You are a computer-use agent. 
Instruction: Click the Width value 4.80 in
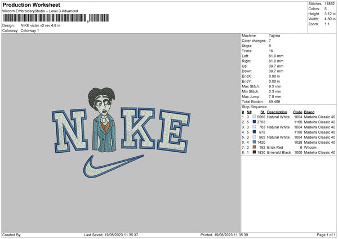[330, 19]
